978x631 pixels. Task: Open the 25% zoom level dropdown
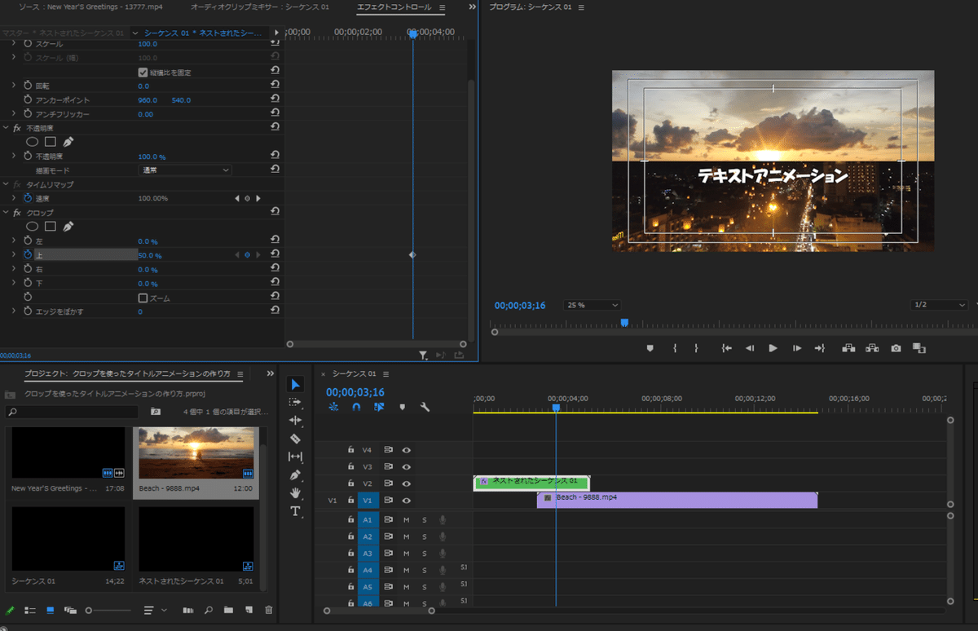pos(593,305)
